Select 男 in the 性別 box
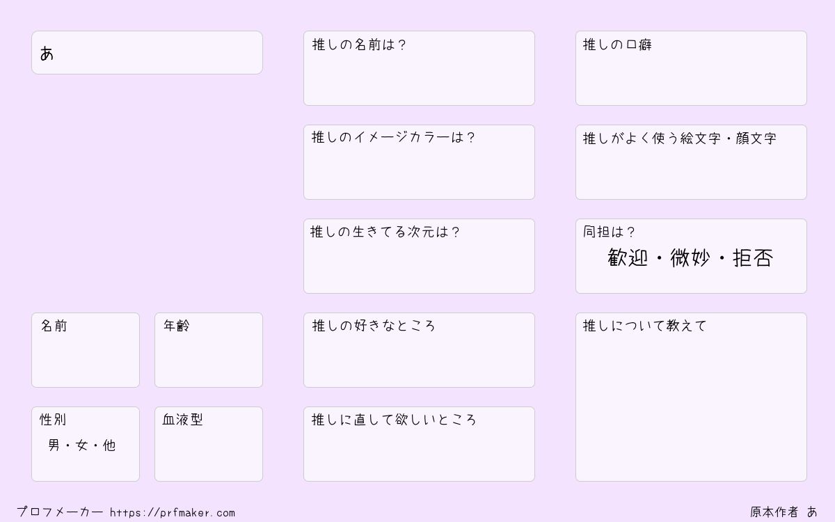 (54, 445)
